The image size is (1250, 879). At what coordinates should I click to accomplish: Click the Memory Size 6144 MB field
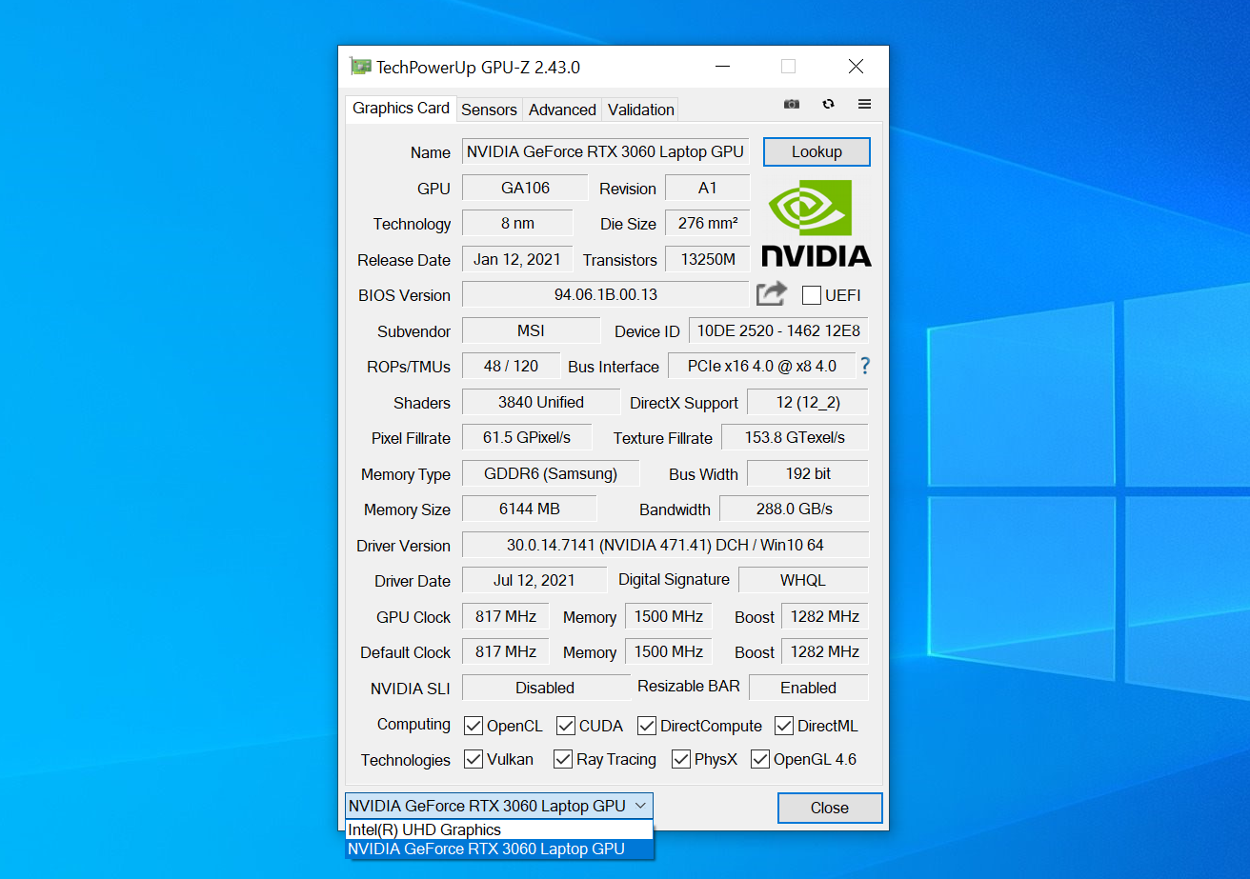coord(530,509)
